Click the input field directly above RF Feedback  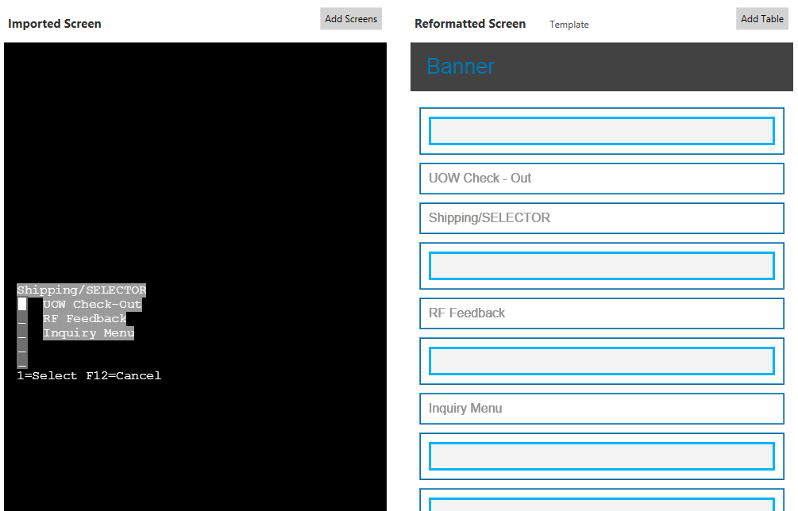(601, 266)
